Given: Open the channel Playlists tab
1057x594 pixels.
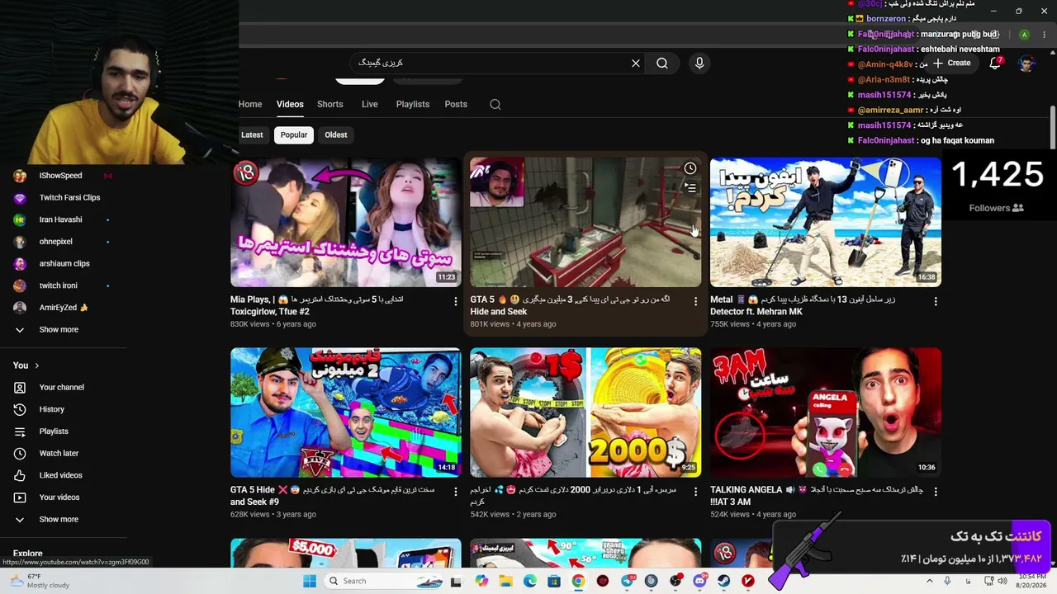Looking at the screenshot, I should (x=413, y=105).
